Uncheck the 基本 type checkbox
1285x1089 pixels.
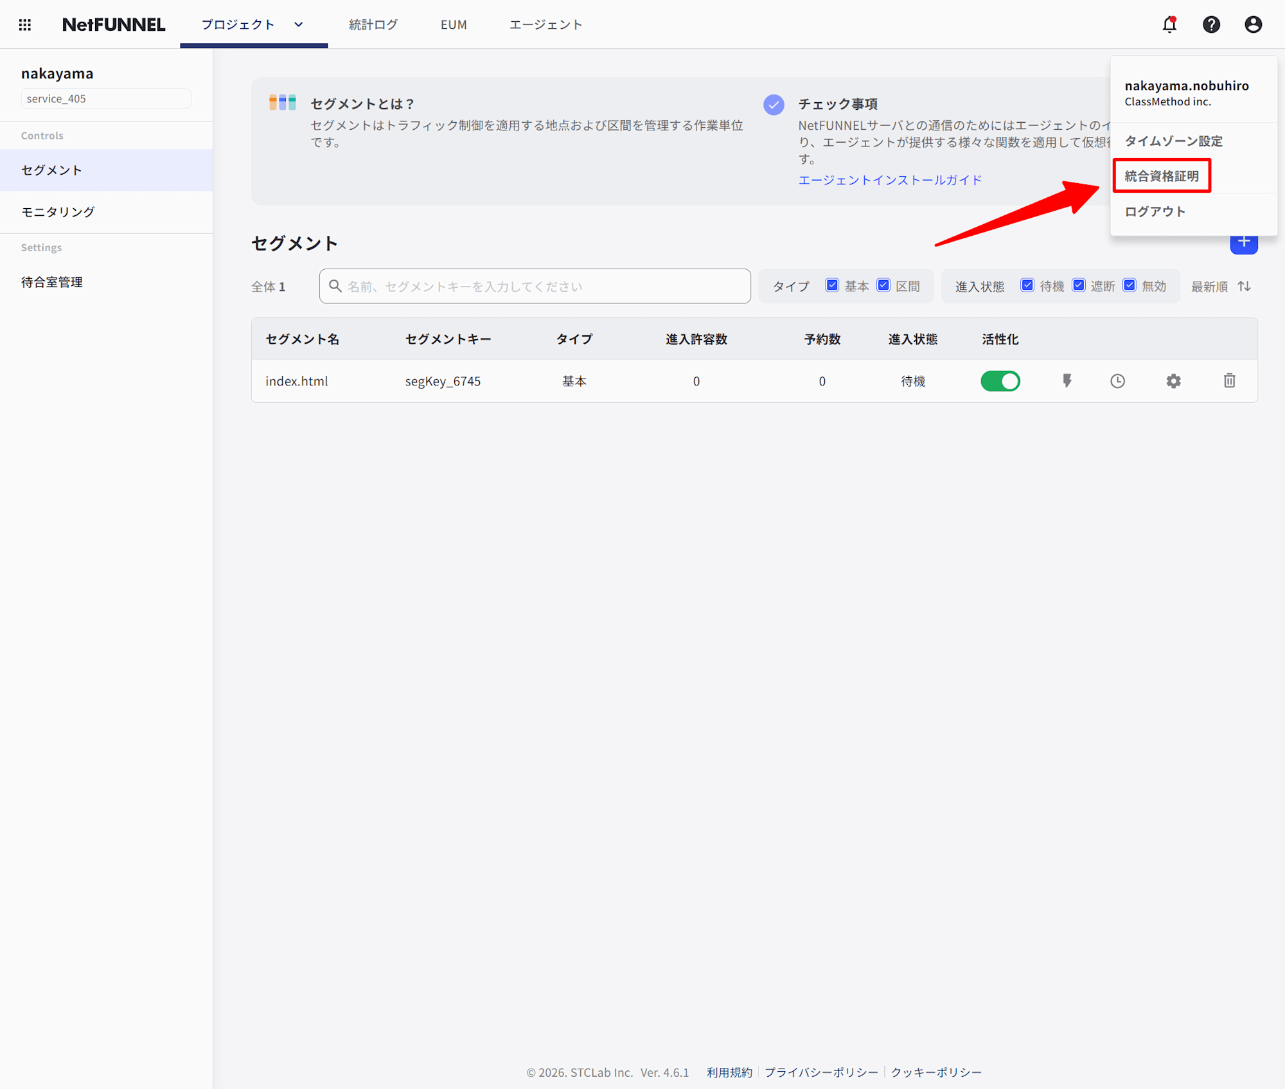pos(832,285)
